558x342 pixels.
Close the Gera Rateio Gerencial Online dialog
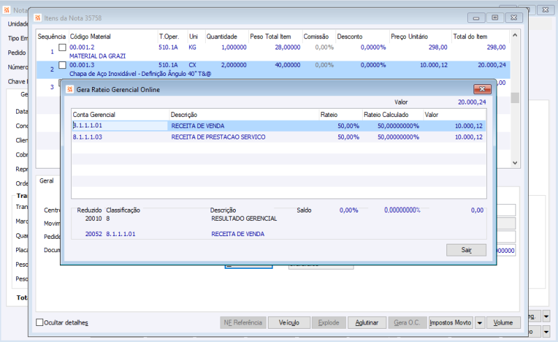482,89
